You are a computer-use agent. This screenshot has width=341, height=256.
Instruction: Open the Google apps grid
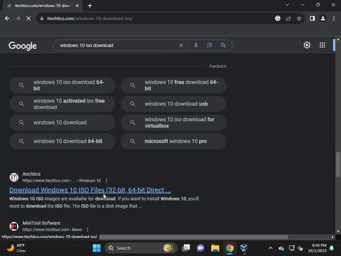point(322,45)
